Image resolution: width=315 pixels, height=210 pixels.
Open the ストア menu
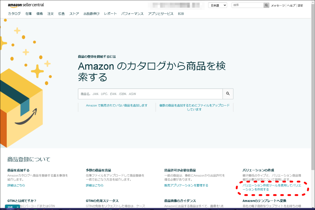pos(74,14)
